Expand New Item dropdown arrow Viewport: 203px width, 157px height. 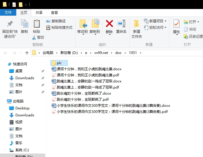point(165,21)
